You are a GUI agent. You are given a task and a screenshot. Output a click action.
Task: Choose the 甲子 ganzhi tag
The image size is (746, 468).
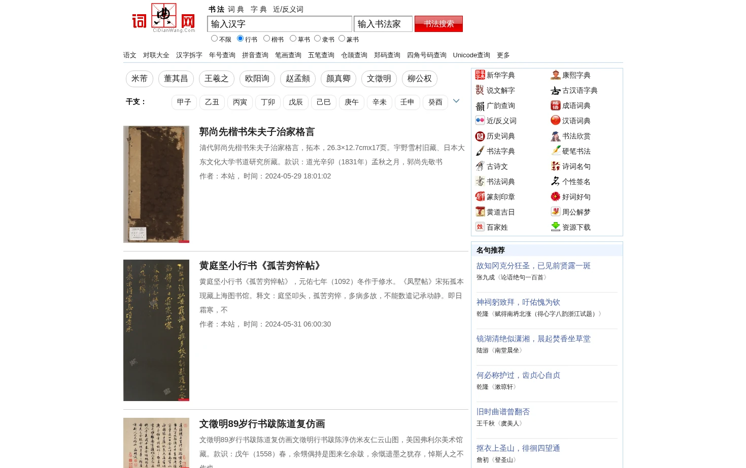click(x=184, y=102)
